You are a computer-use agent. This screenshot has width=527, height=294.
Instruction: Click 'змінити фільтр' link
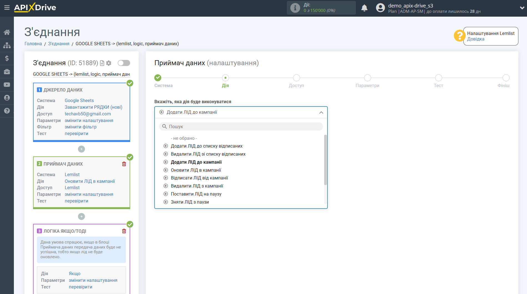pos(81,127)
